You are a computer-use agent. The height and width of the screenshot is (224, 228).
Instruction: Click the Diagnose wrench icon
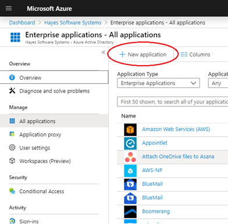click(x=12, y=90)
